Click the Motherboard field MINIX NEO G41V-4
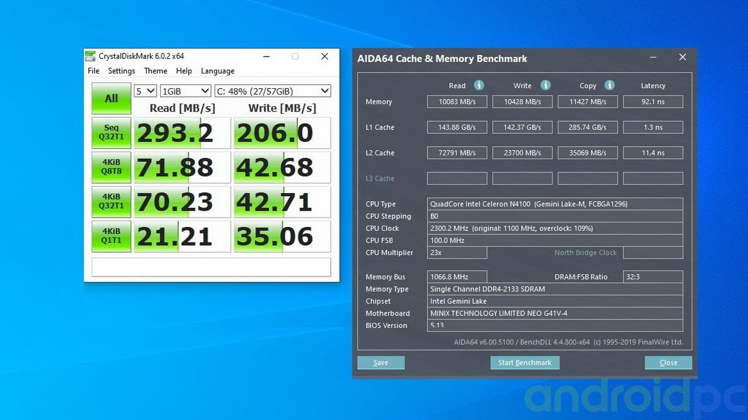 pyautogui.click(x=555, y=313)
